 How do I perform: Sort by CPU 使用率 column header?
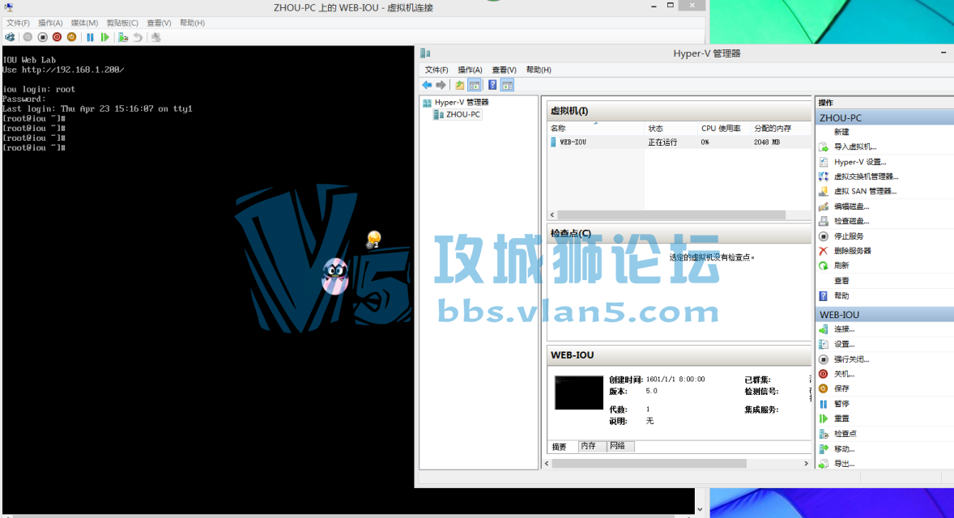point(723,128)
